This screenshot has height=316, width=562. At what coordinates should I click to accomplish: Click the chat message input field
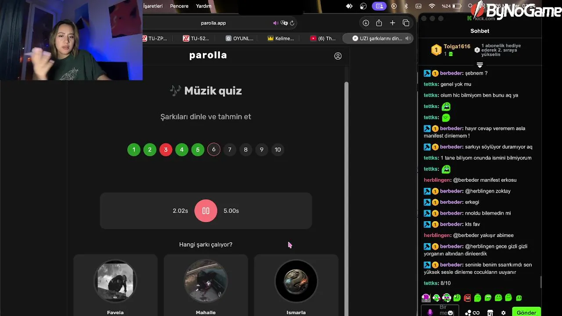440,311
